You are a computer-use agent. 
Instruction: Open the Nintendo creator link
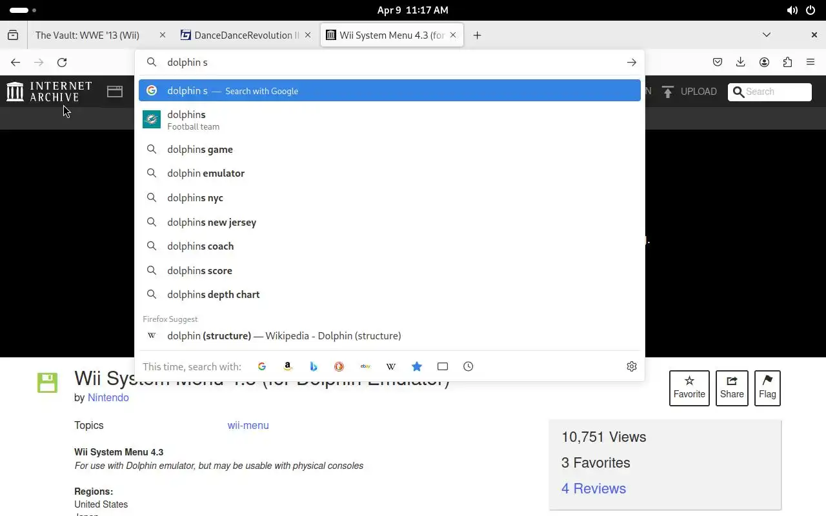click(108, 398)
